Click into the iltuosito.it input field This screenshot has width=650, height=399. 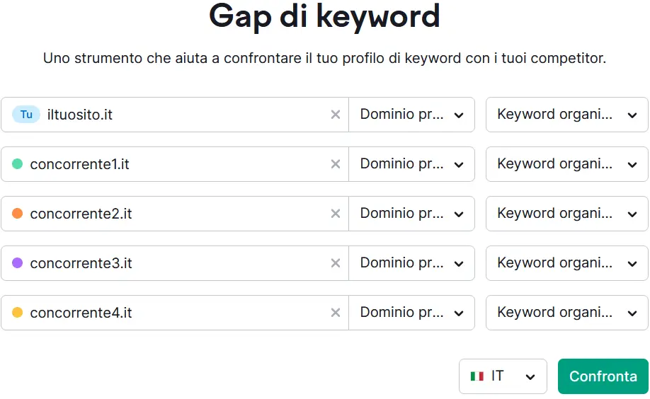(x=184, y=115)
